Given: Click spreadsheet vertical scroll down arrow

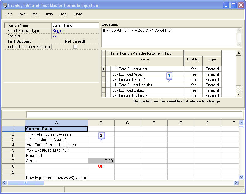Looking at the screenshot, I should (x=241, y=177).
